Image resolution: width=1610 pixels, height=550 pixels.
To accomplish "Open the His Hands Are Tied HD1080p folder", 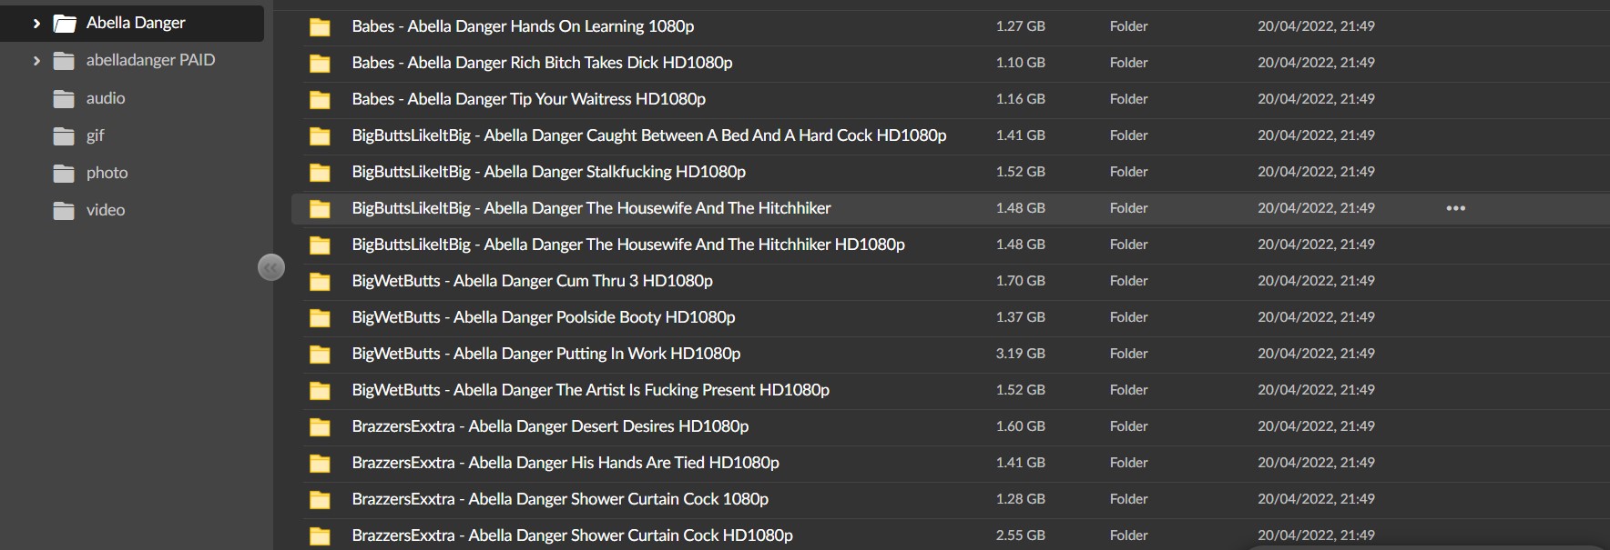I will [565, 463].
